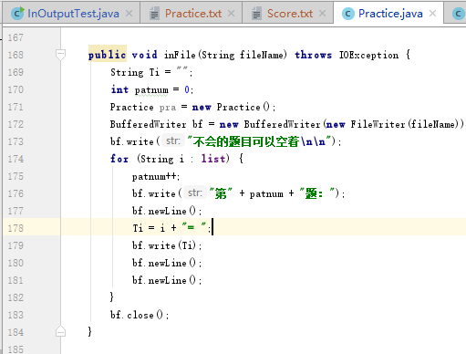Close the Score.txt tab
This screenshot has height=354, width=466.
(323, 14)
